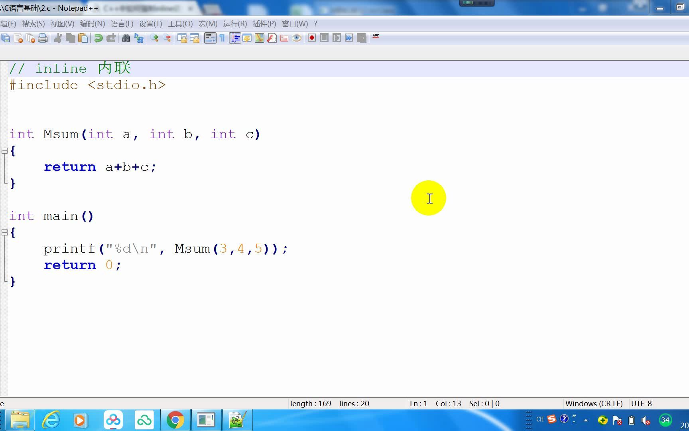
Task: Open the 运行(R) menu
Action: (235, 24)
